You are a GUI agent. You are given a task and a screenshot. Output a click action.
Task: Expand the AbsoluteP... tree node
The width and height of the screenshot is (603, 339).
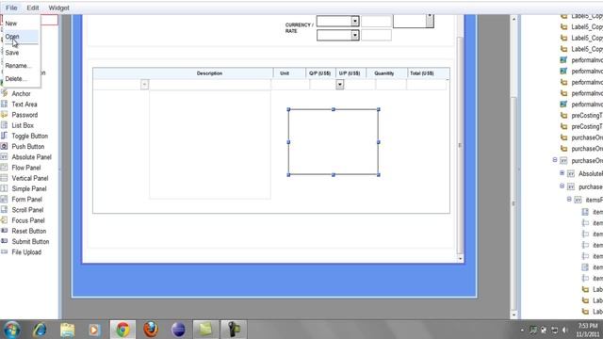click(562, 173)
